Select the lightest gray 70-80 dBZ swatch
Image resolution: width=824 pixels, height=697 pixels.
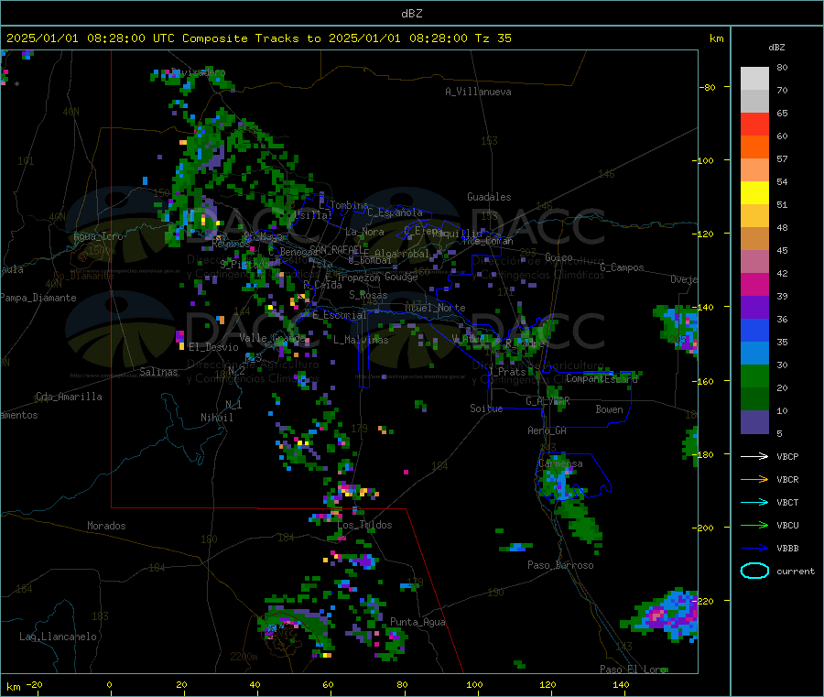click(754, 79)
